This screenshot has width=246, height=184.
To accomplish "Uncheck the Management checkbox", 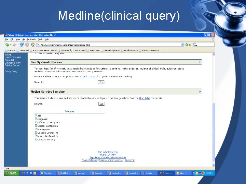I will pos(36,129).
